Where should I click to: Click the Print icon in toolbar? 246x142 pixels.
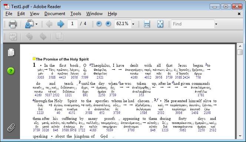pyautogui.click(x=13, y=24)
